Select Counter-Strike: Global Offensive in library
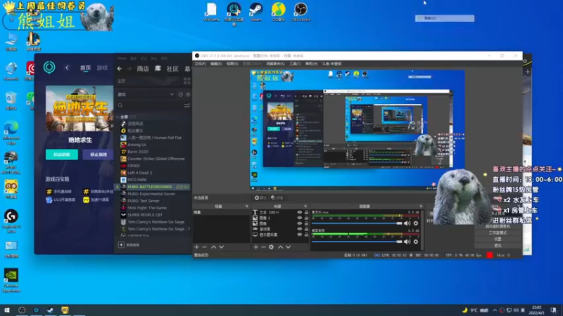Viewport: 563px width, 316px height. 156,159
